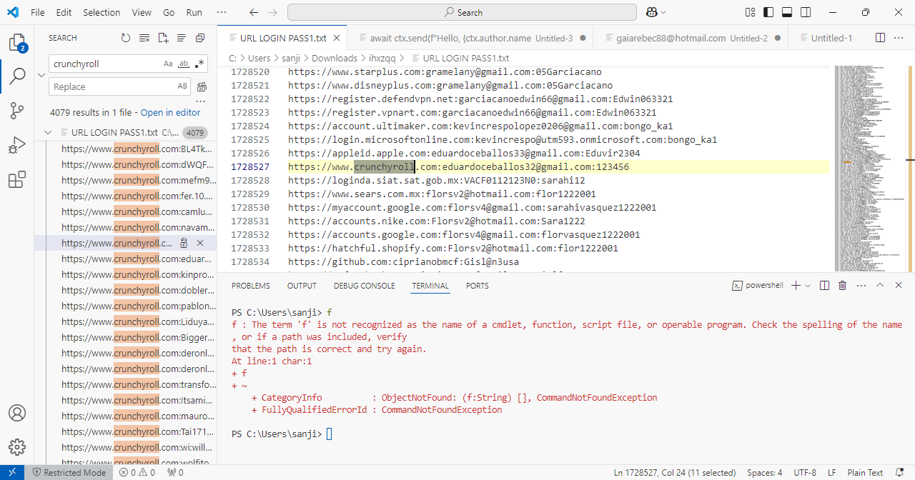Toggle Preserve Case in Replace field

pyautogui.click(x=182, y=86)
